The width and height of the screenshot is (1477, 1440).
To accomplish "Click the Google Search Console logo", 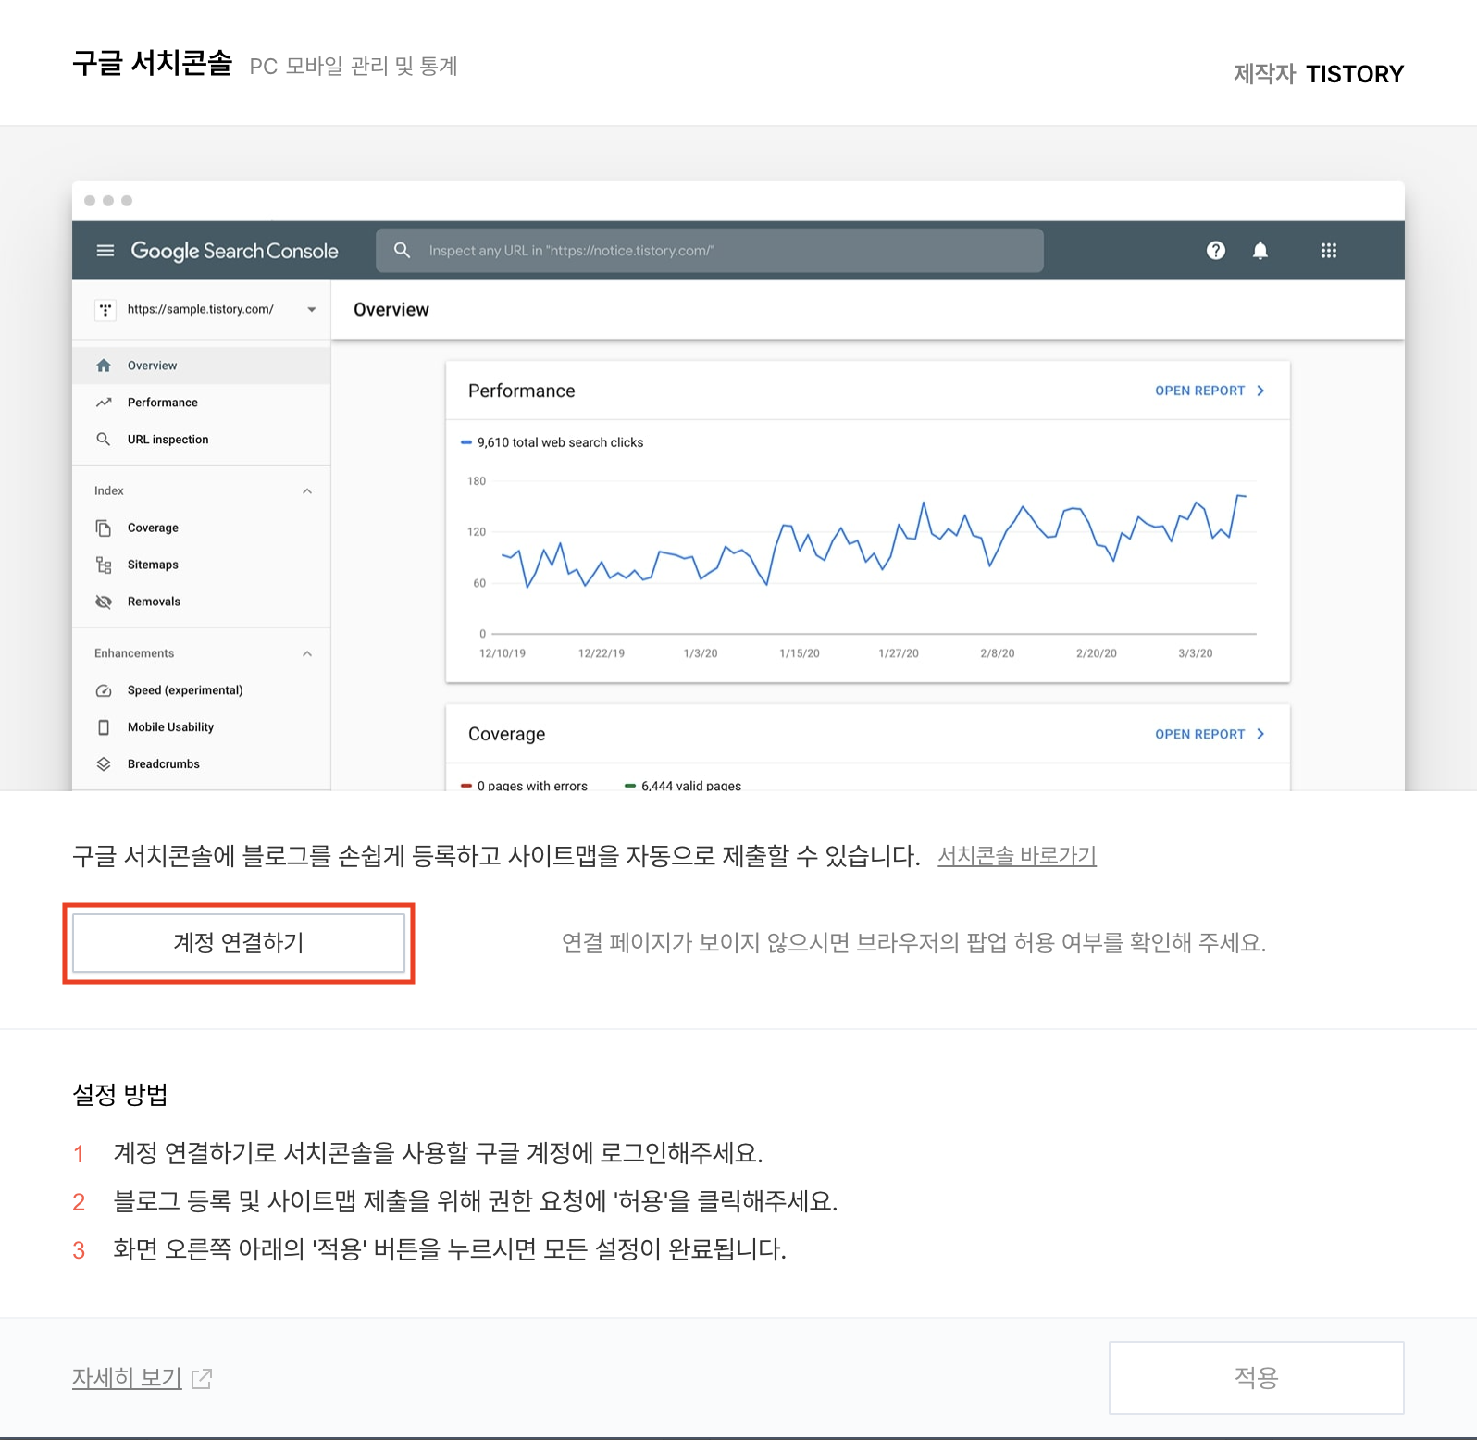I will pos(234,251).
